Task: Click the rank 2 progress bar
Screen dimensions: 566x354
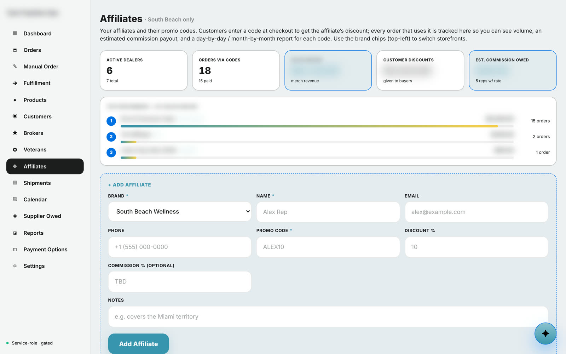Action: (x=317, y=142)
